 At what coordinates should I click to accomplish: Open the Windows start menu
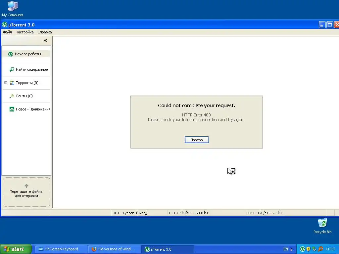(x=16, y=249)
